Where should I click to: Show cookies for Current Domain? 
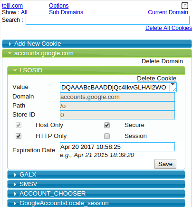tap(168, 12)
